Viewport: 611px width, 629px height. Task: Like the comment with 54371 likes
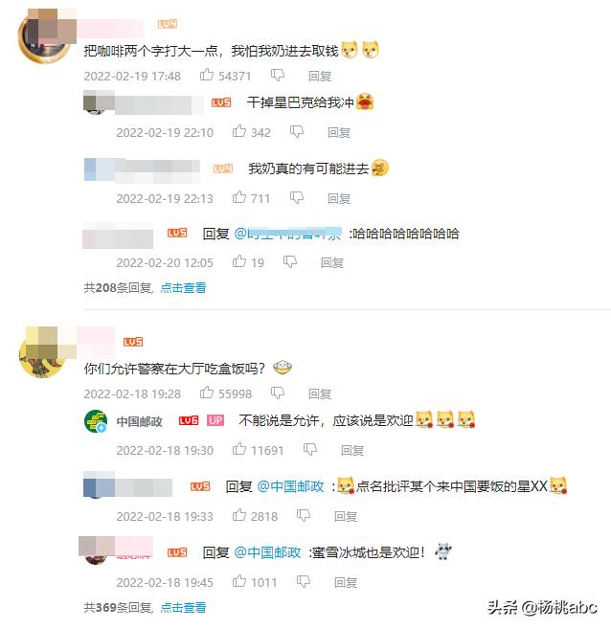207,75
